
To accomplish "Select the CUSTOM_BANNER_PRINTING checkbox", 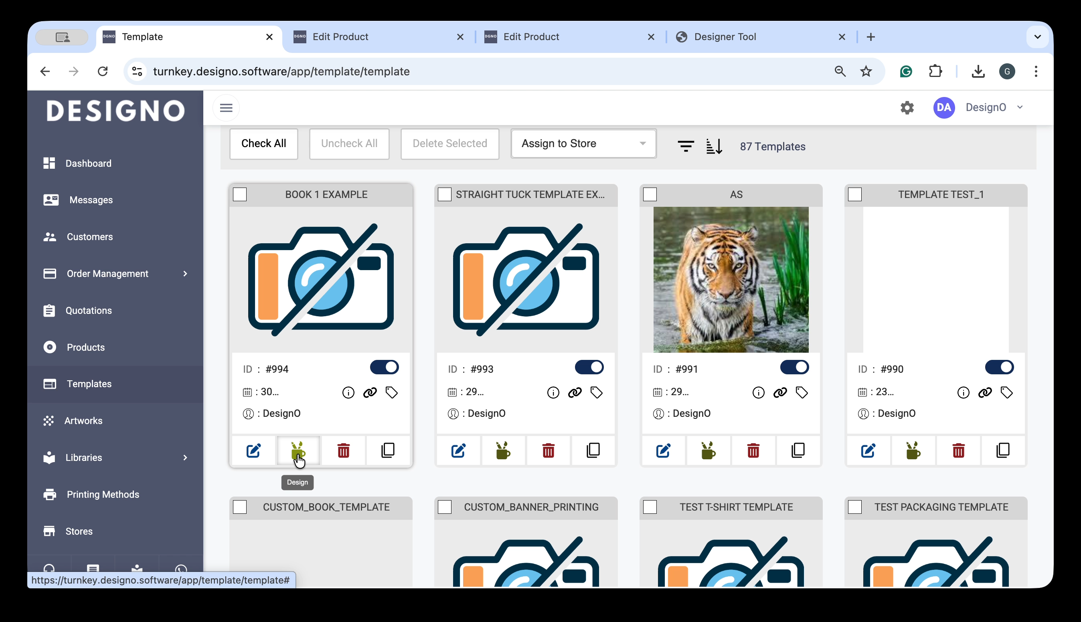I will (x=445, y=507).
